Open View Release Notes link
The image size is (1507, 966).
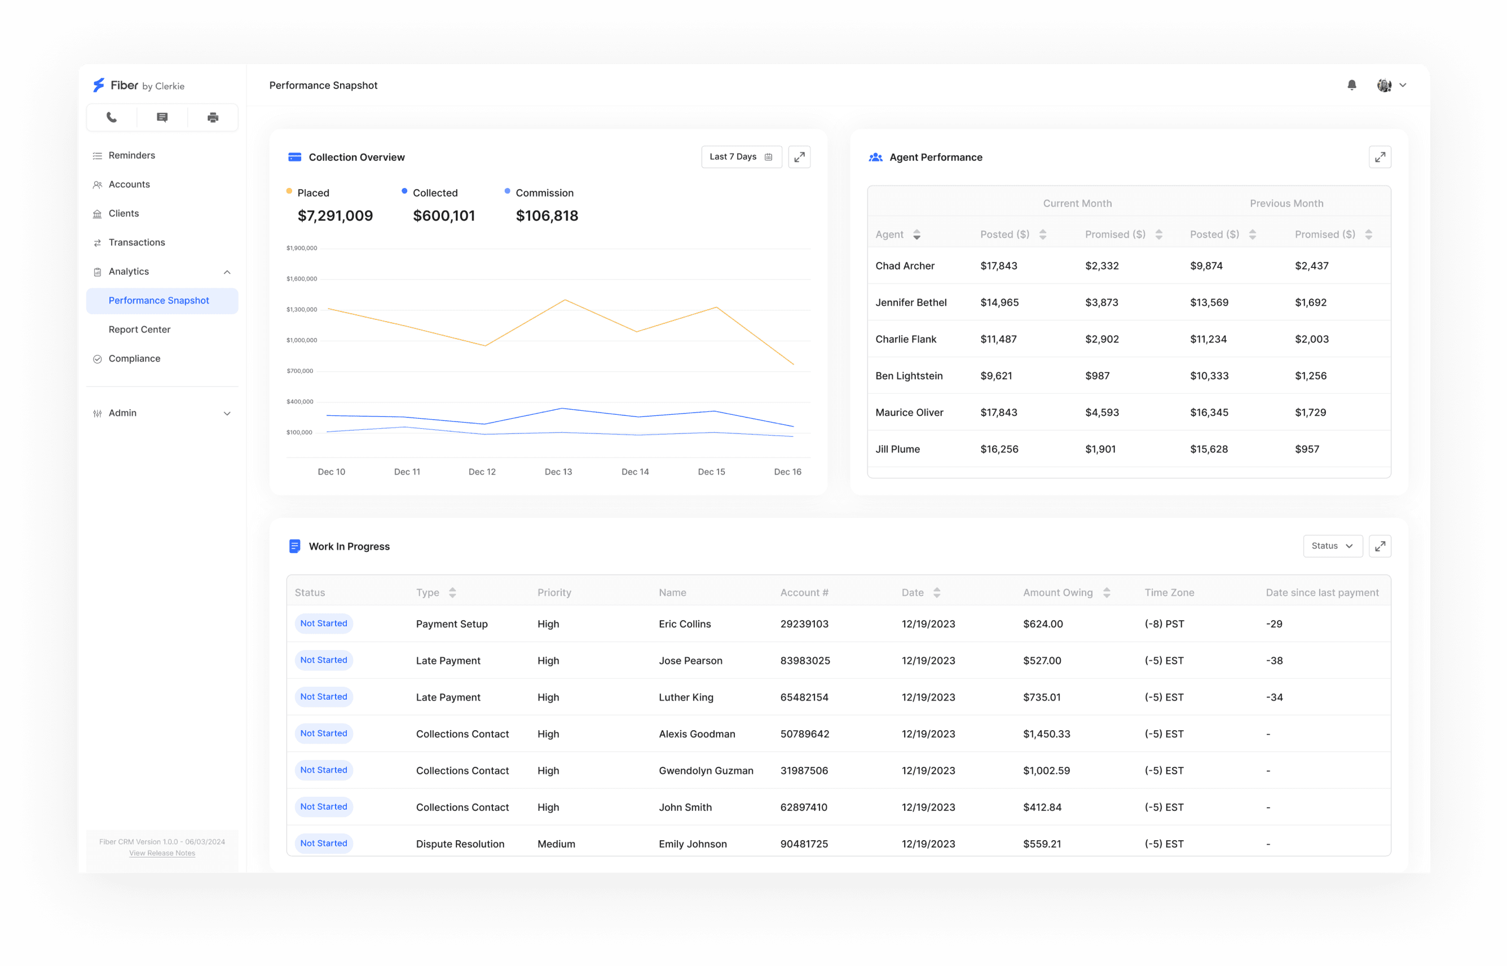point(162,853)
